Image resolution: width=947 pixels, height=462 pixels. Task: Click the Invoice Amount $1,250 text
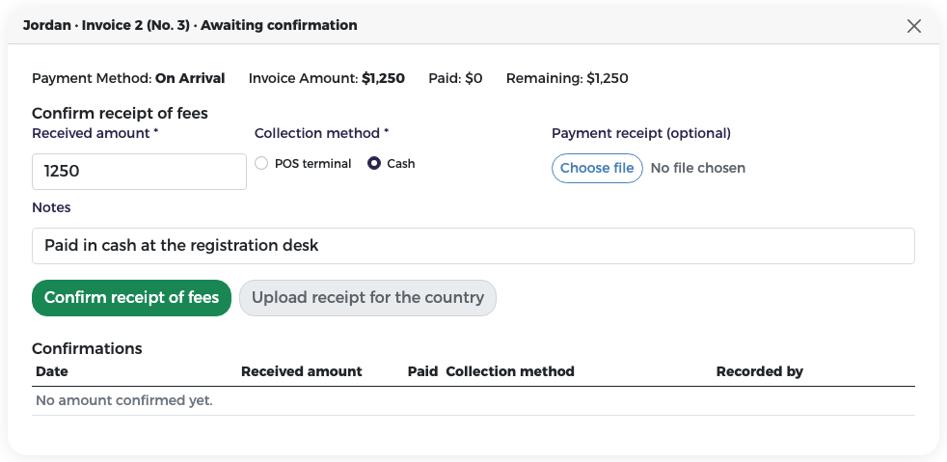(327, 78)
